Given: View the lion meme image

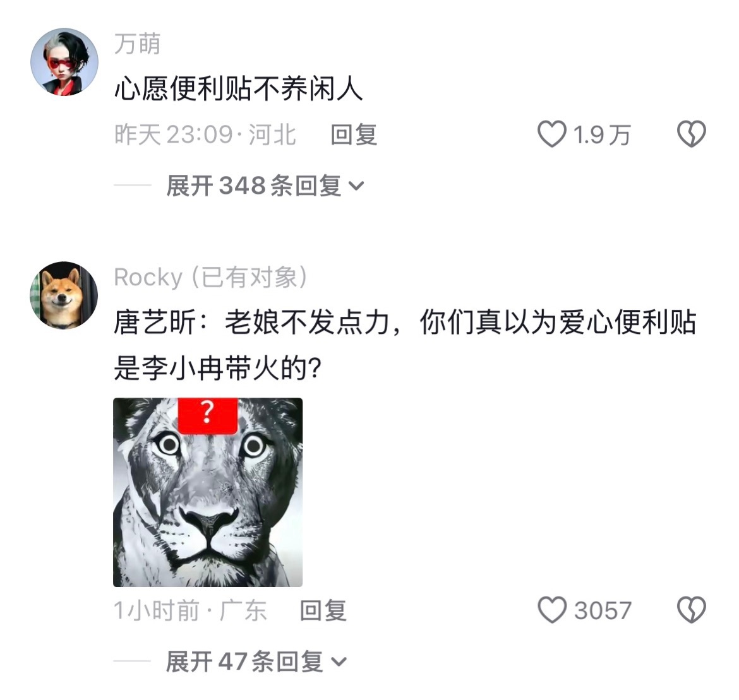Looking at the screenshot, I should 208,492.
